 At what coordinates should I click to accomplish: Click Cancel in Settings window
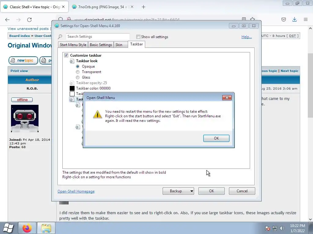point(242,191)
